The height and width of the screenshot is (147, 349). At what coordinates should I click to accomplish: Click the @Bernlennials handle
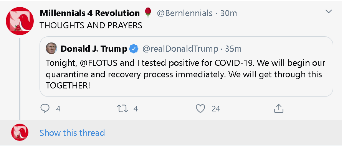tap(185, 13)
